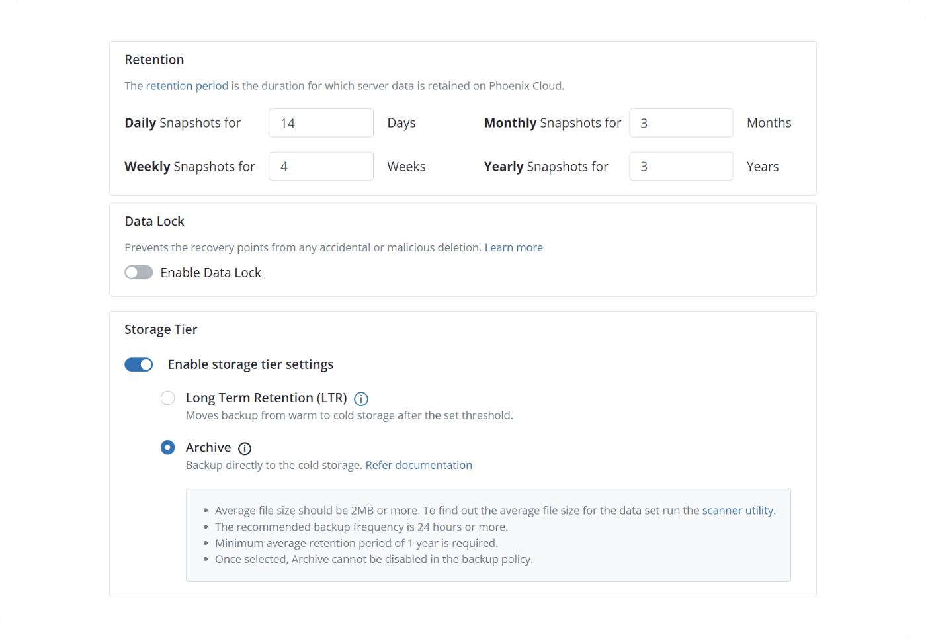Open the 'Refer documentation' link under Archive
Image resolution: width=926 pixels, height=639 pixels.
coord(419,465)
